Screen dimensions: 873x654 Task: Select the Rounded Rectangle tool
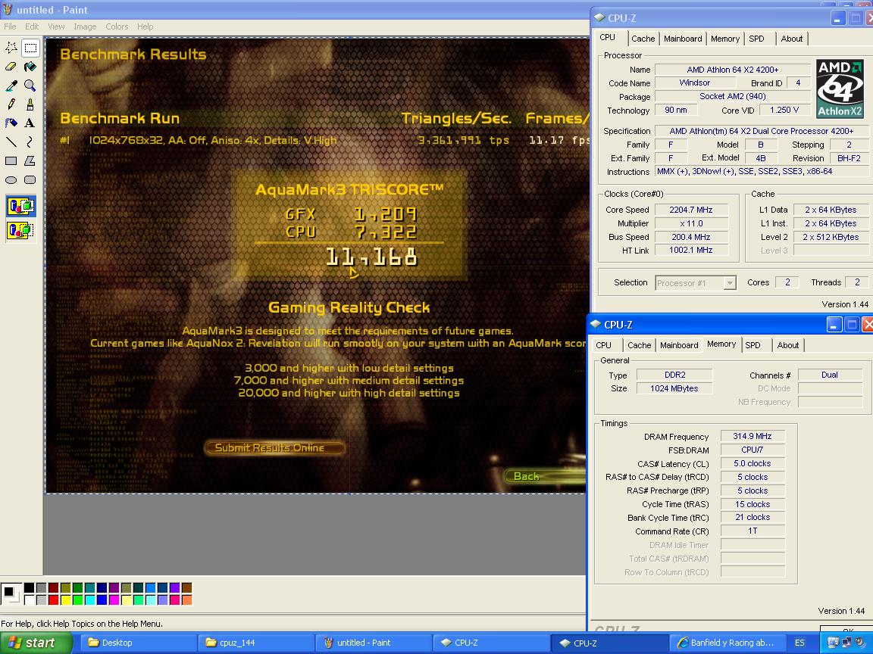pyautogui.click(x=30, y=179)
